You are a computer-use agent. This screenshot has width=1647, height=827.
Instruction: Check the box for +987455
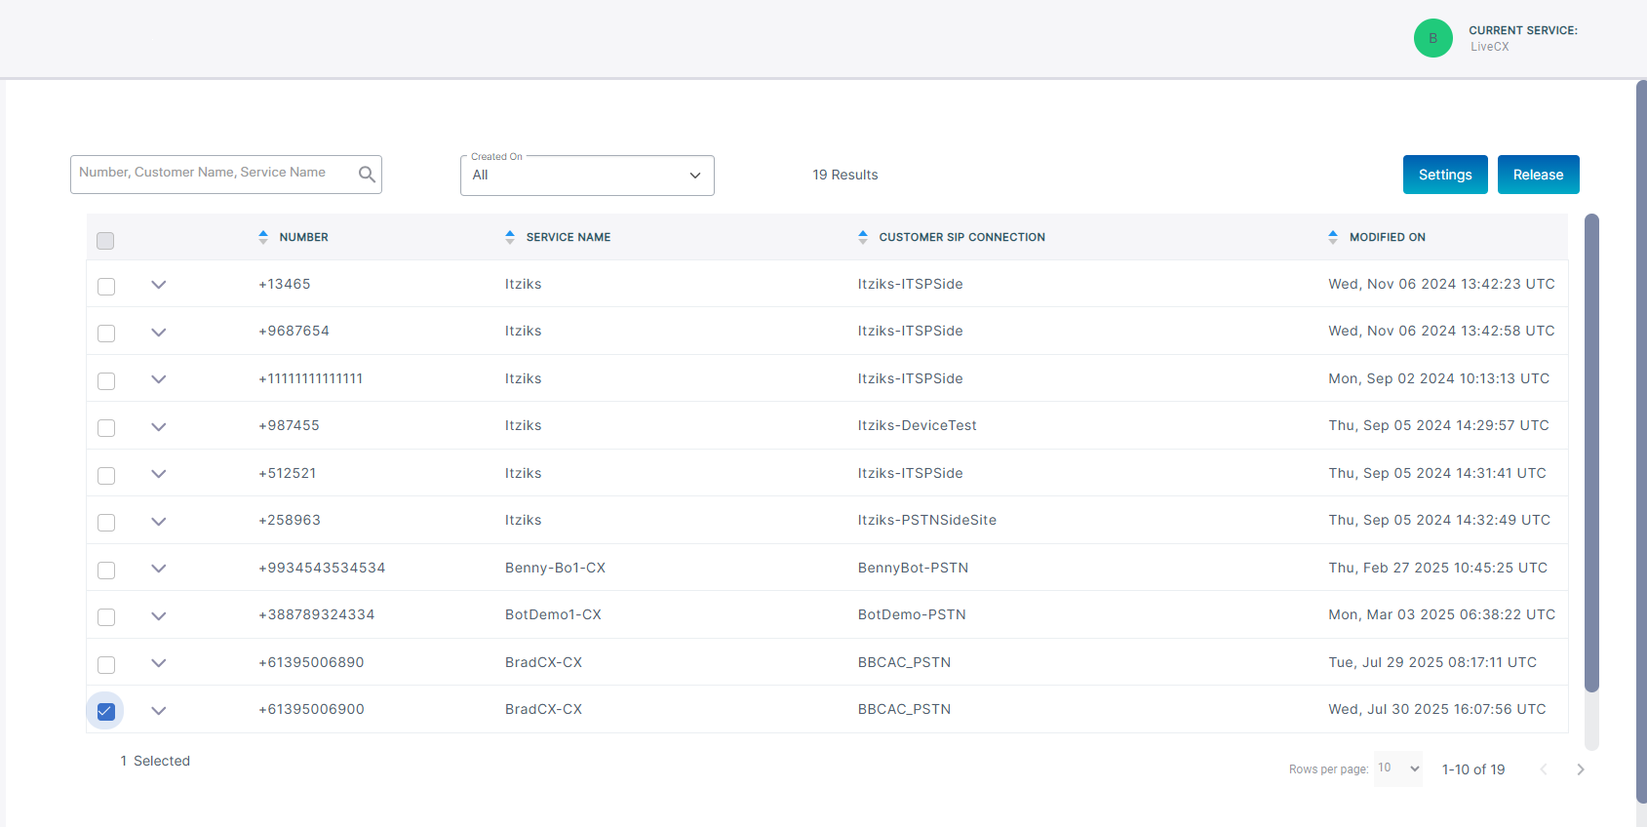[106, 427]
